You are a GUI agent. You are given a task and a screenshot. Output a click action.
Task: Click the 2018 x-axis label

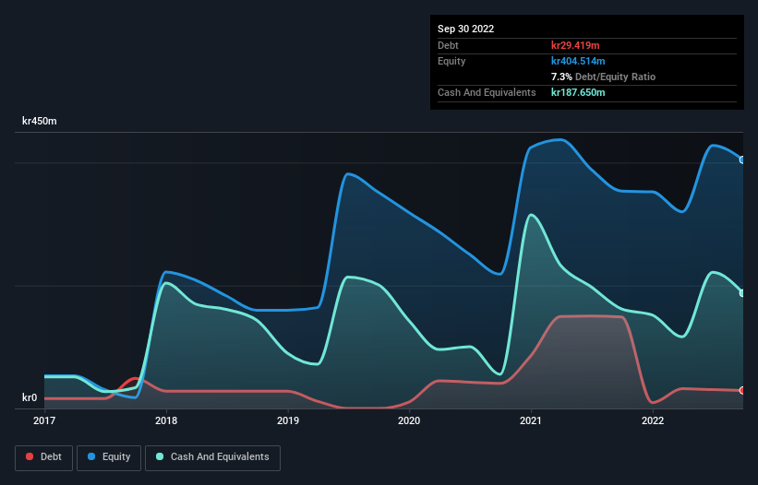[x=166, y=420]
